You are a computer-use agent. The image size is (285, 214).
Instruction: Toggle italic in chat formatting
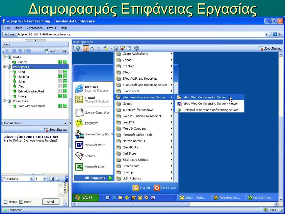pos(58,179)
